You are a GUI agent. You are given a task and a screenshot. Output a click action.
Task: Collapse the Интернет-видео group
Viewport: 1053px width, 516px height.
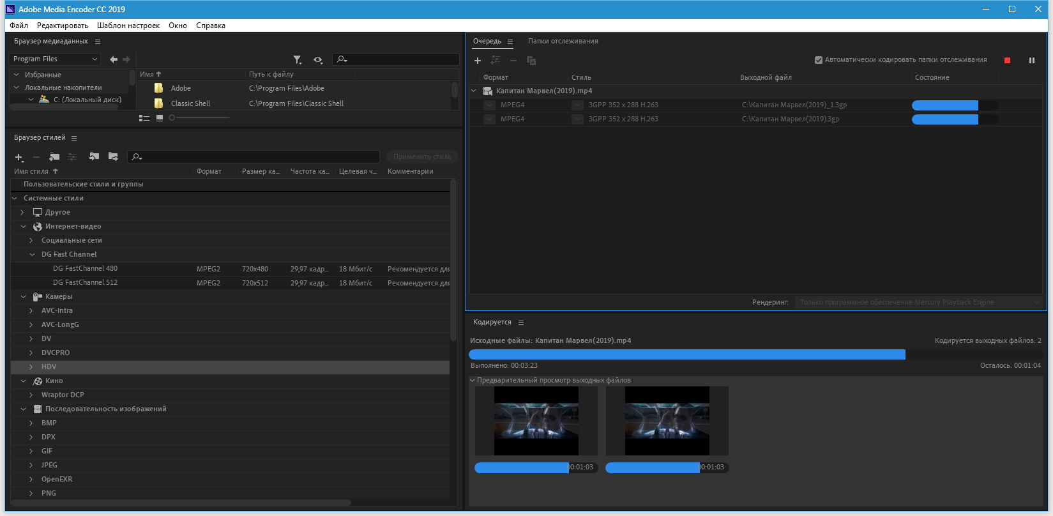(x=24, y=227)
